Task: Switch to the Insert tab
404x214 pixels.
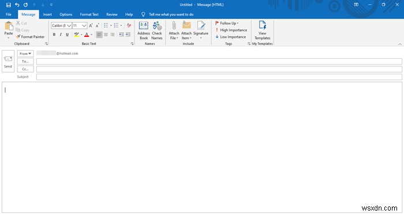Action: coord(47,14)
